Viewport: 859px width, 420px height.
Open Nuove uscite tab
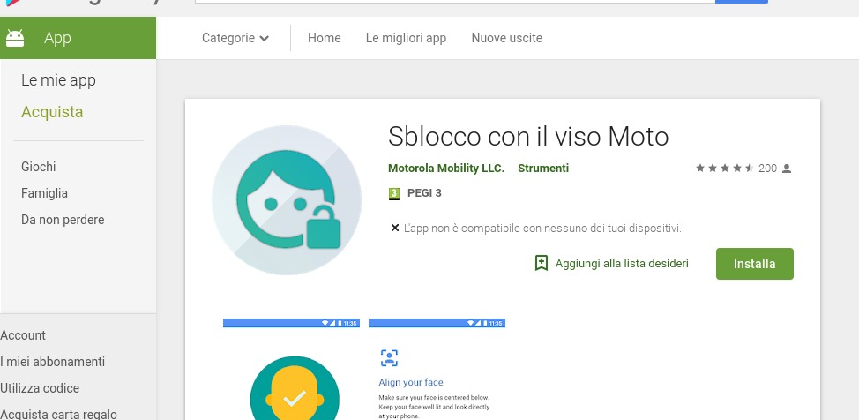point(507,38)
